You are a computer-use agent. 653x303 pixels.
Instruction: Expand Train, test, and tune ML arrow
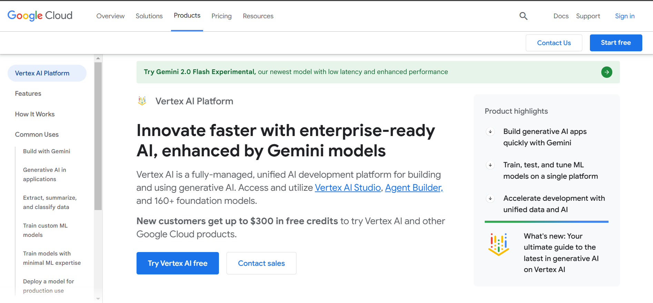coord(490,165)
